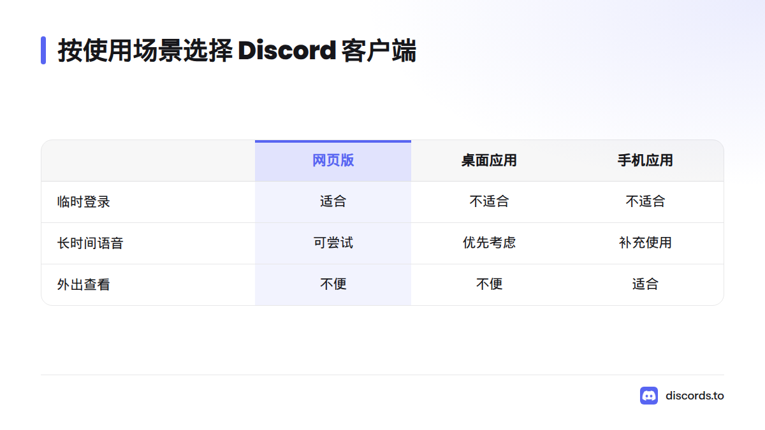Click the 可尝试 cell
This screenshot has width=765, height=430.
click(333, 243)
